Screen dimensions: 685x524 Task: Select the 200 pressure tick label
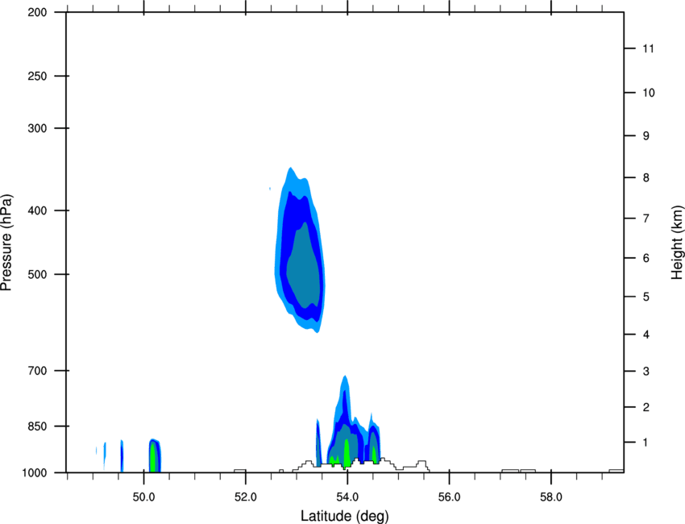(x=37, y=12)
